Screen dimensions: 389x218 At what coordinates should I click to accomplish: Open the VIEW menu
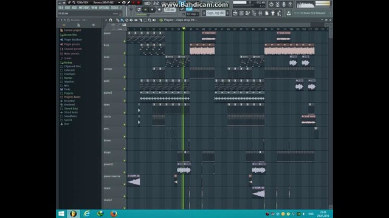[94, 8]
